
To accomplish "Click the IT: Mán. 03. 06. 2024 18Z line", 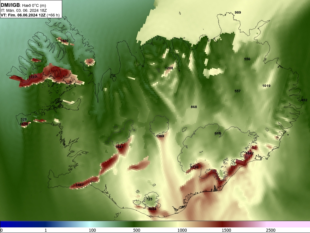I will [24, 11].
